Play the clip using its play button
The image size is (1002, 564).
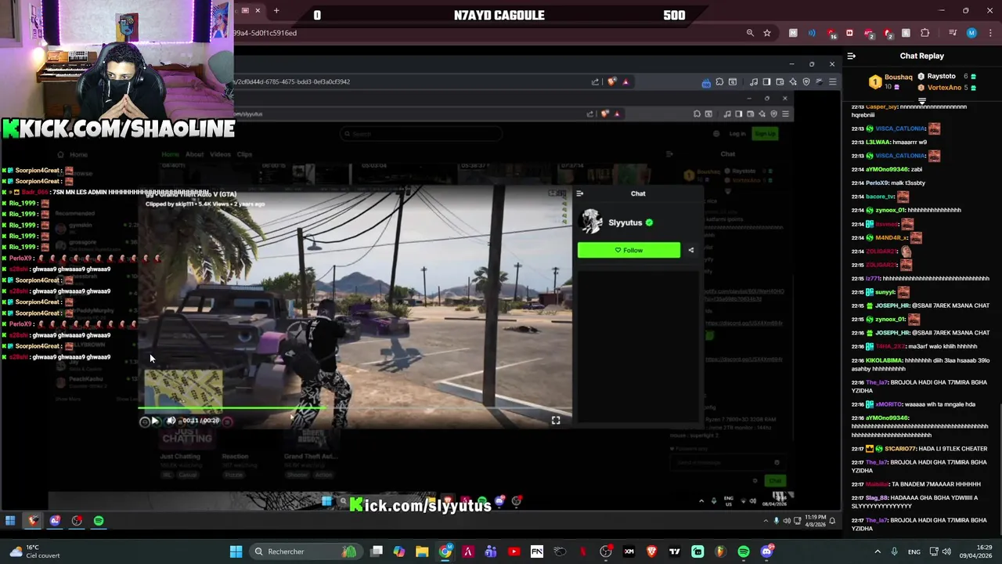pos(154,421)
